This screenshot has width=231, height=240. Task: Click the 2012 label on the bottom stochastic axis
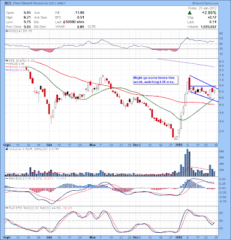coord(178,238)
